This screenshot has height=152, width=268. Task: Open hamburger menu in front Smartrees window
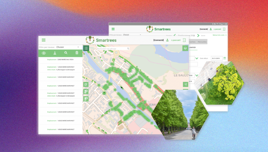coord(43,40)
